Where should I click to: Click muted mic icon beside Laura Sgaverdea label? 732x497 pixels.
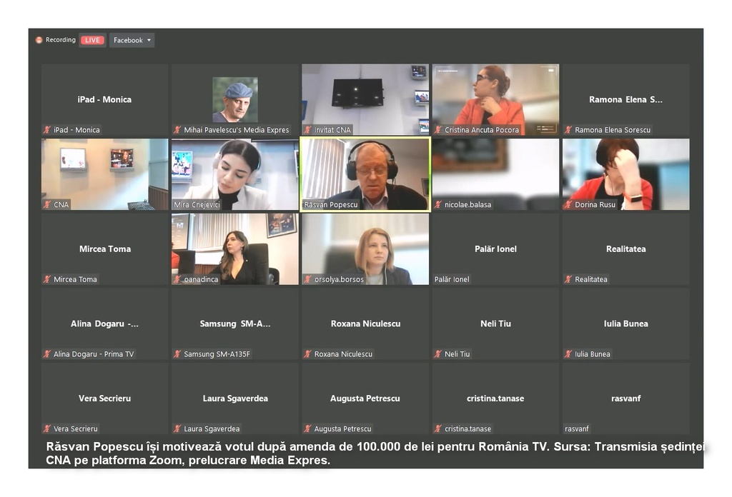[x=177, y=428]
